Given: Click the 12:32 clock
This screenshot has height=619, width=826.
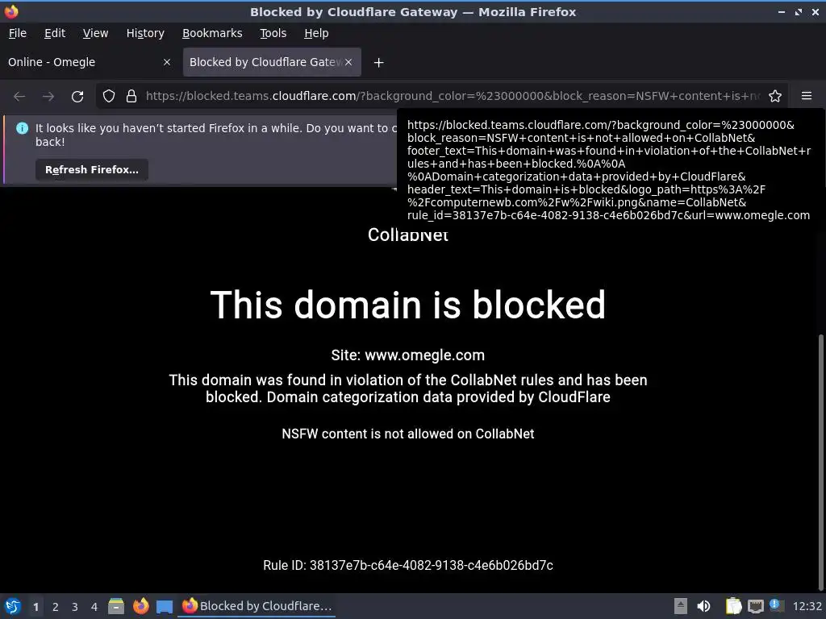Looking at the screenshot, I should (x=807, y=606).
